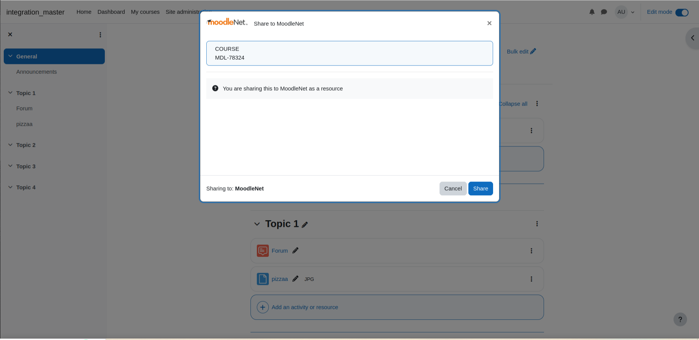Click Add an activity or resource
This screenshot has height=340, width=699.
397,307
